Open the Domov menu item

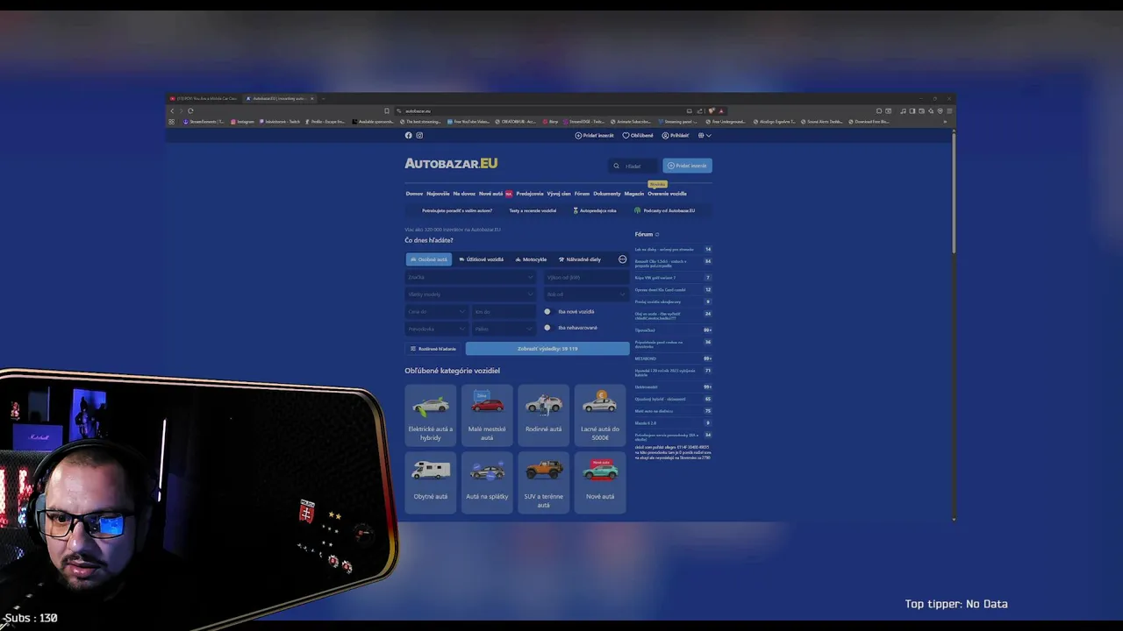[x=414, y=194]
